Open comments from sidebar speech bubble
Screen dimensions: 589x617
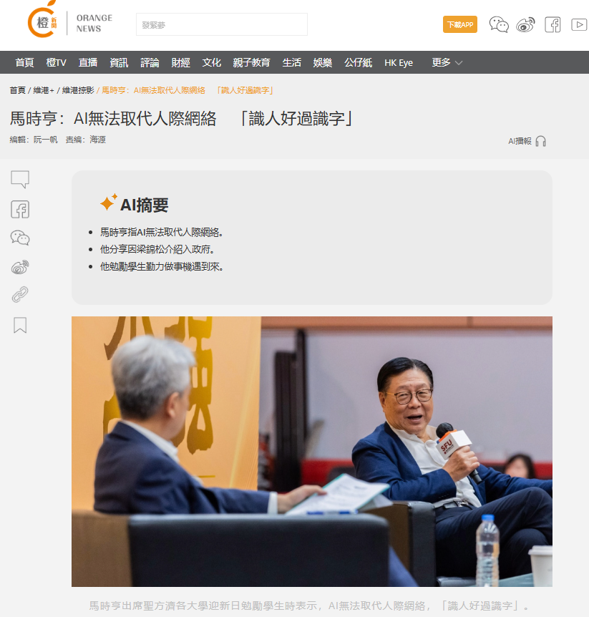pyautogui.click(x=20, y=180)
